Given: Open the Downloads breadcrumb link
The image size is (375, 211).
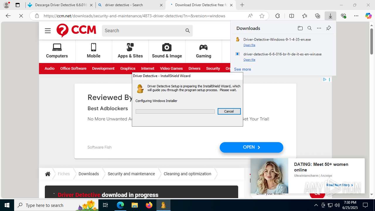Looking at the screenshot, I should 89,174.
